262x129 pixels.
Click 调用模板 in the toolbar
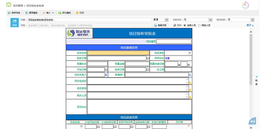tap(31, 13)
